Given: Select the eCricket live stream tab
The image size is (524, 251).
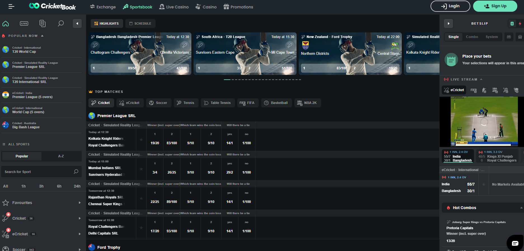Looking at the screenshot, I should (454, 90).
